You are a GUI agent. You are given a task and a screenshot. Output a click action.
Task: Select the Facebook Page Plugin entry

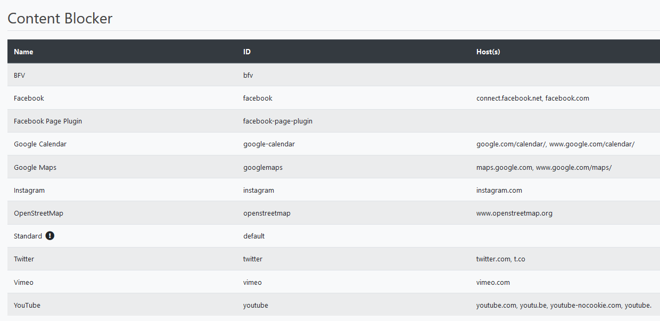point(48,121)
